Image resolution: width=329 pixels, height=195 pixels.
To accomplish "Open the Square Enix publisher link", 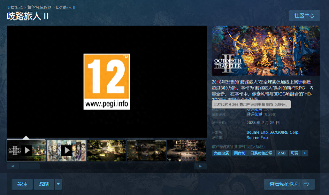I will [x=257, y=138].
